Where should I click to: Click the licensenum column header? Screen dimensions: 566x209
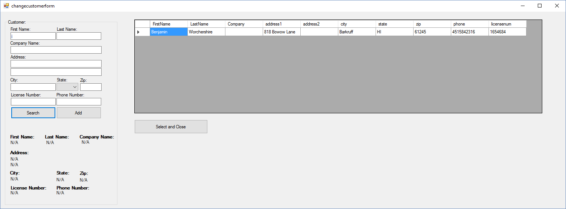(507, 24)
